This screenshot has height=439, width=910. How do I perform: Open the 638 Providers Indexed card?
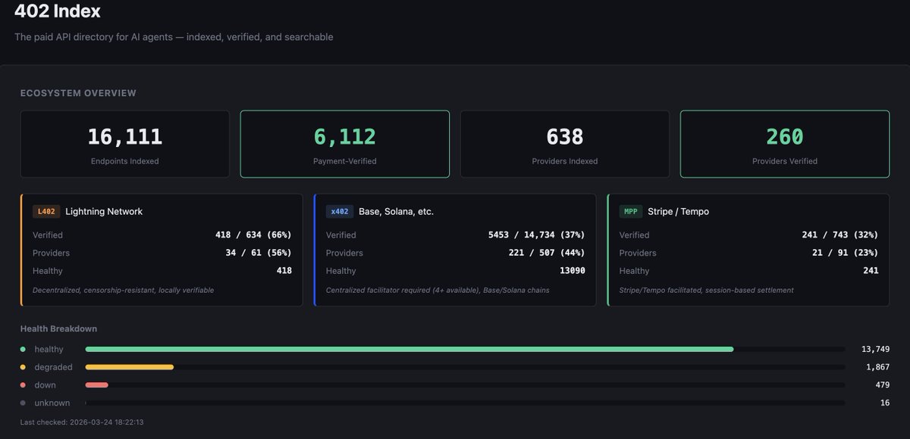565,144
